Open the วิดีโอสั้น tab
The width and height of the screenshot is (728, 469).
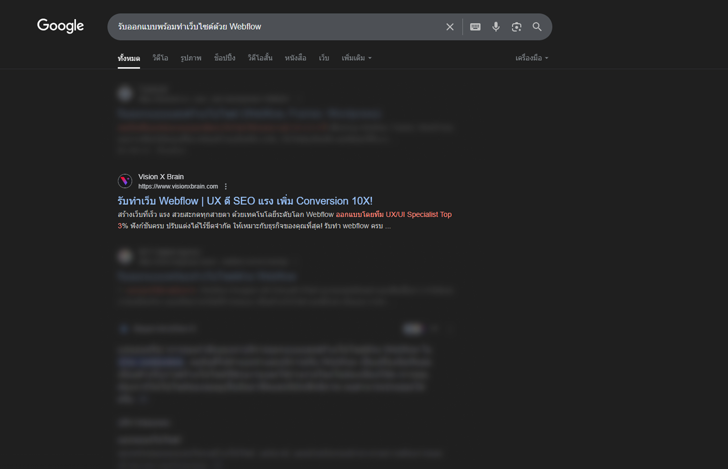click(260, 58)
